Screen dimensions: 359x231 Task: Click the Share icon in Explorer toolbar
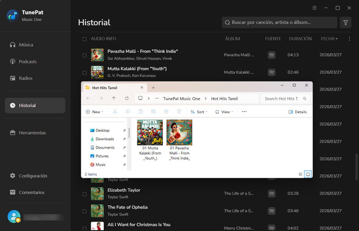[x=166, y=112]
